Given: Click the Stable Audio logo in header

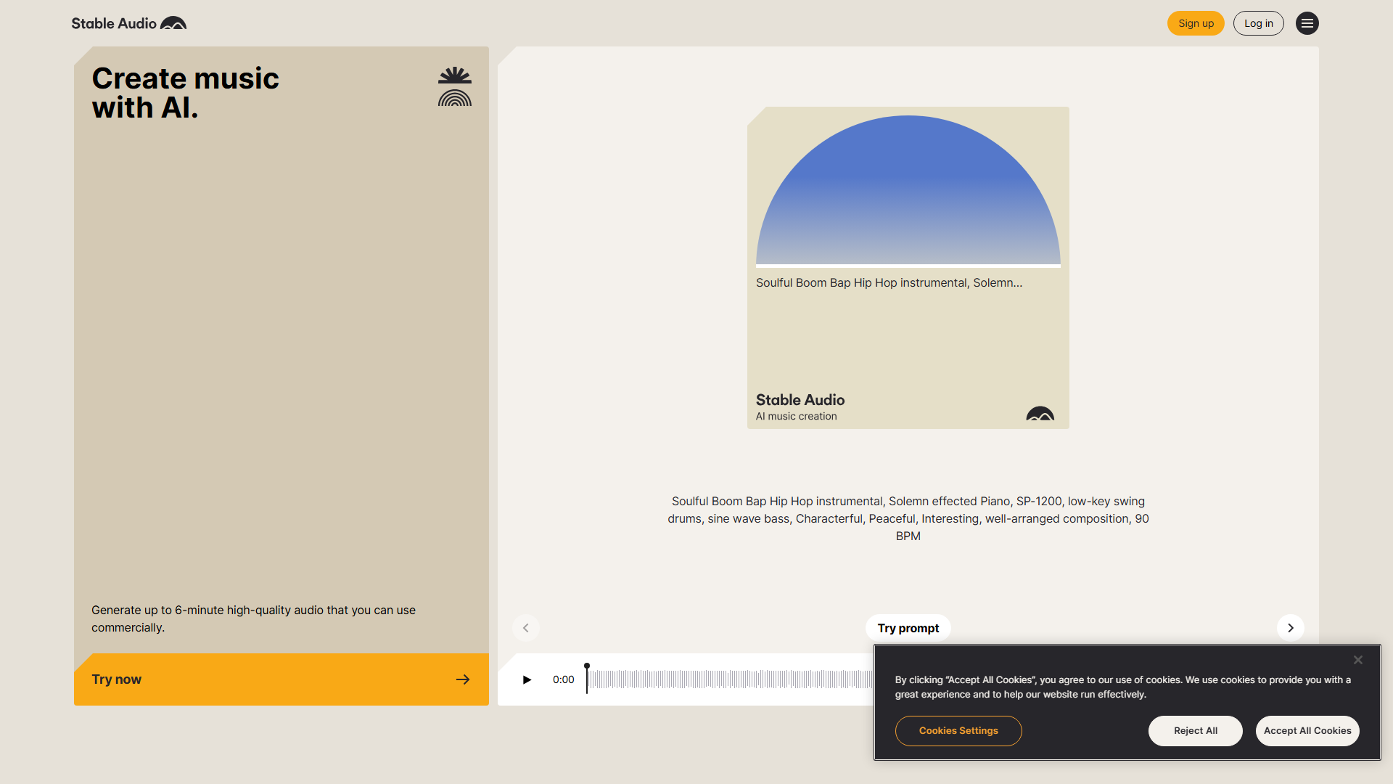Looking at the screenshot, I should coord(128,23).
